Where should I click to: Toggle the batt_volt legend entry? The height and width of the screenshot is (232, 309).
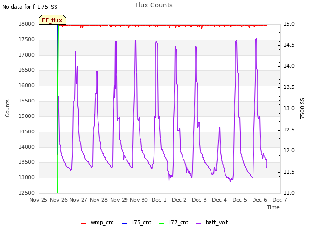212,222
